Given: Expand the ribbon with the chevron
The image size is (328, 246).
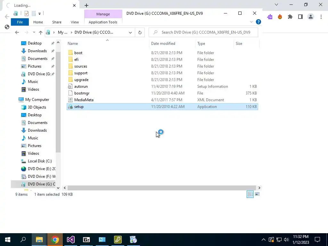Looking at the screenshot, I should click(x=251, y=22).
